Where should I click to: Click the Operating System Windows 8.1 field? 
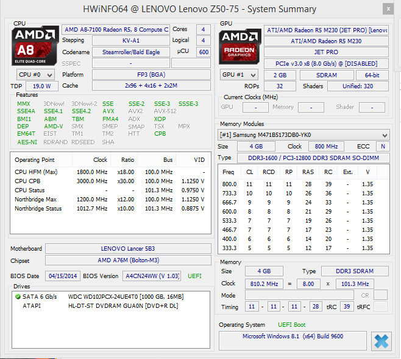pos(293,341)
